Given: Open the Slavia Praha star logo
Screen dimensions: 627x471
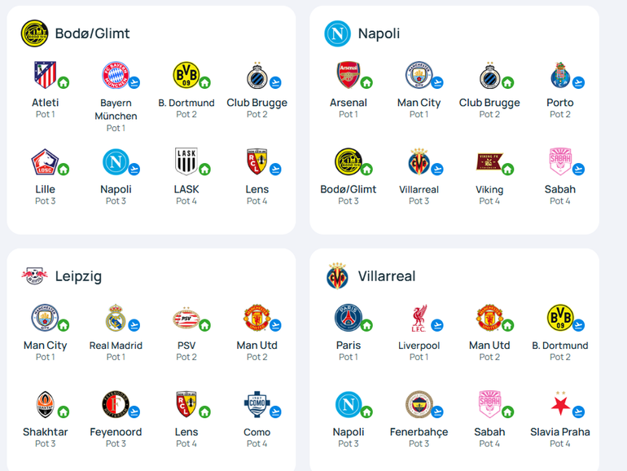Looking at the screenshot, I should click(x=560, y=404).
